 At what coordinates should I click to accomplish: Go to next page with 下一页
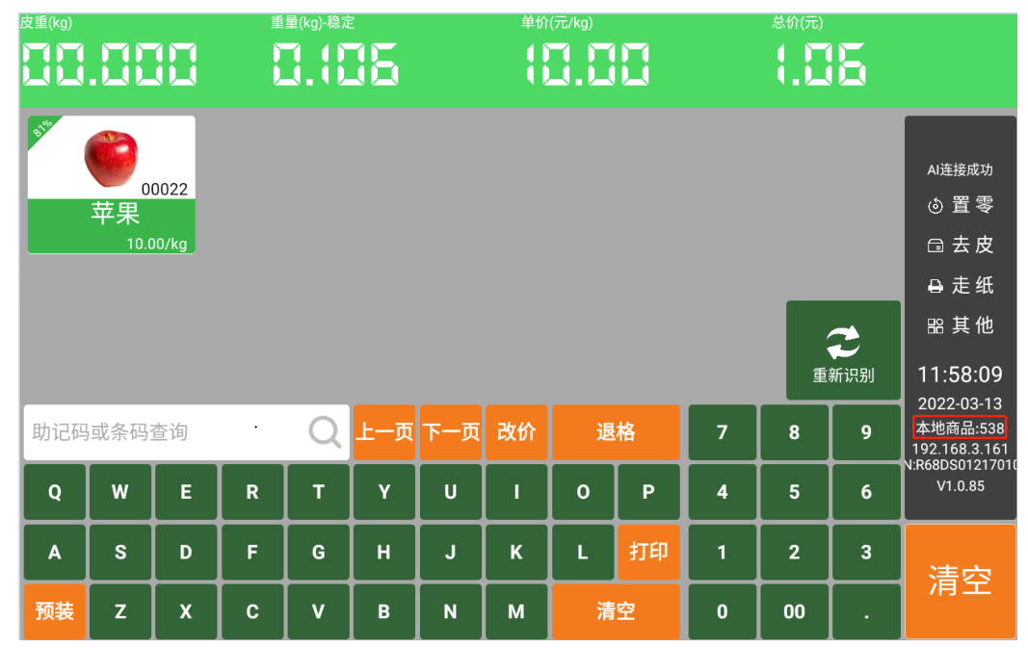(x=451, y=431)
